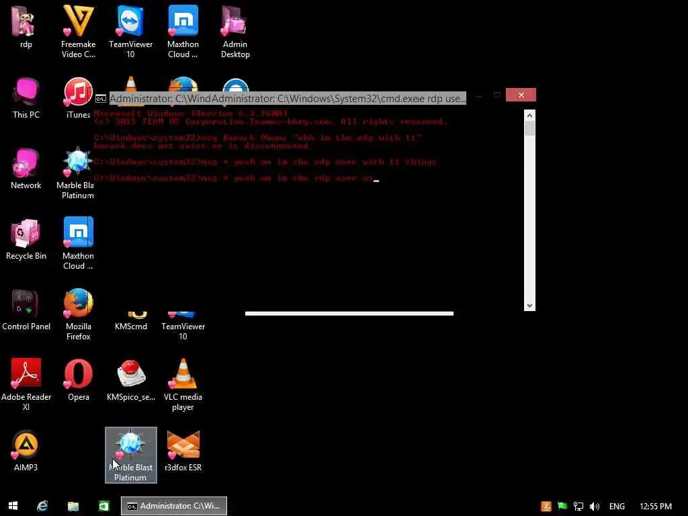Minimize the cmd window

tap(479, 95)
